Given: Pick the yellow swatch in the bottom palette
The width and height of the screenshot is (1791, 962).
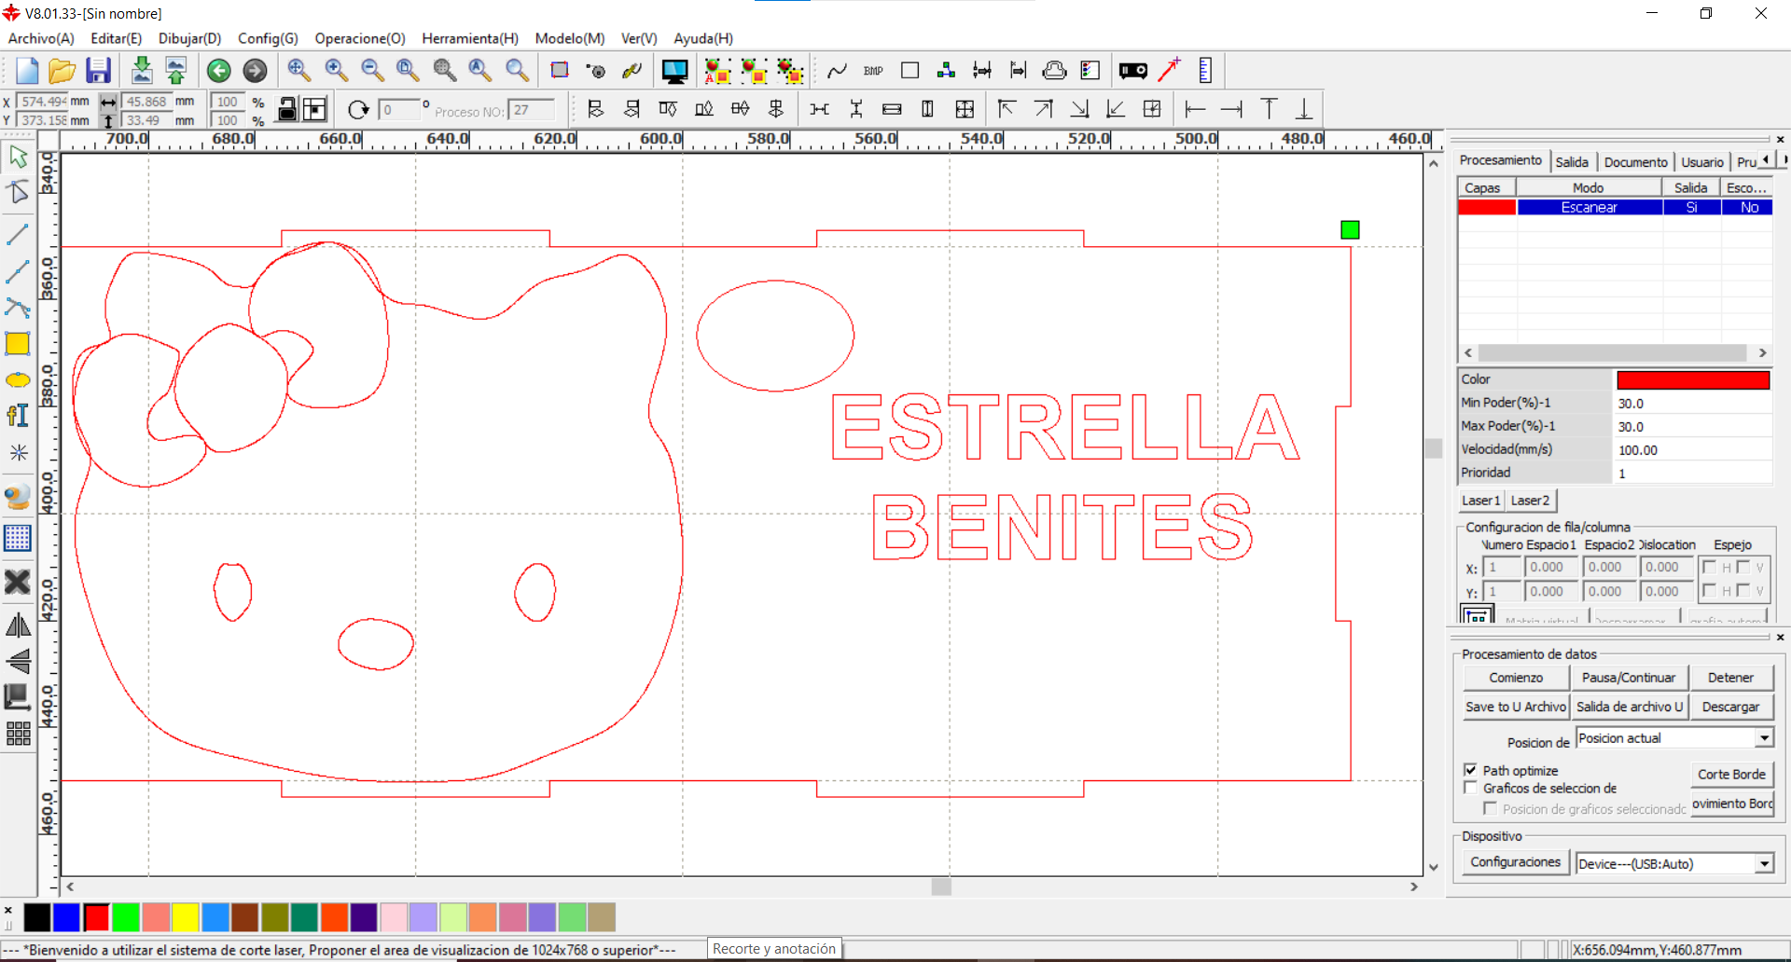Looking at the screenshot, I should (186, 917).
